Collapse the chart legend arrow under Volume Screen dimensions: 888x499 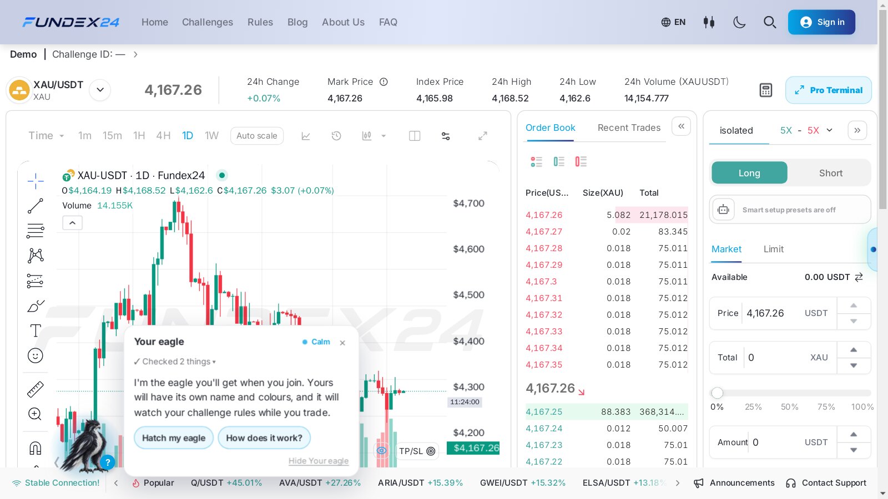pyautogui.click(x=72, y=223)
